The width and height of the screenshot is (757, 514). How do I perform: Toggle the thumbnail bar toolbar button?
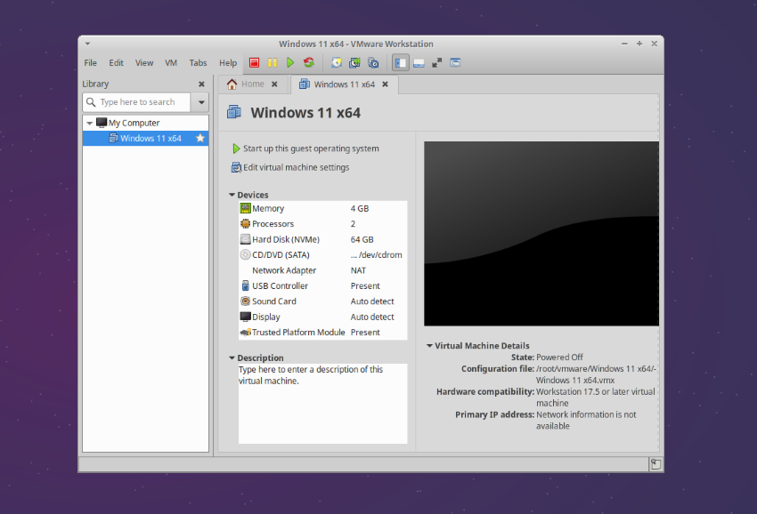point(419,63)
